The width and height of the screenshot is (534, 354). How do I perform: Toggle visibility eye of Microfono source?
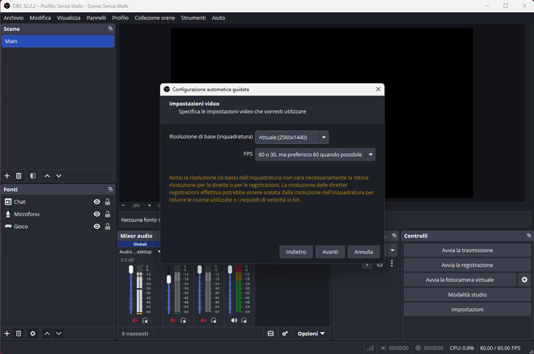97,214
